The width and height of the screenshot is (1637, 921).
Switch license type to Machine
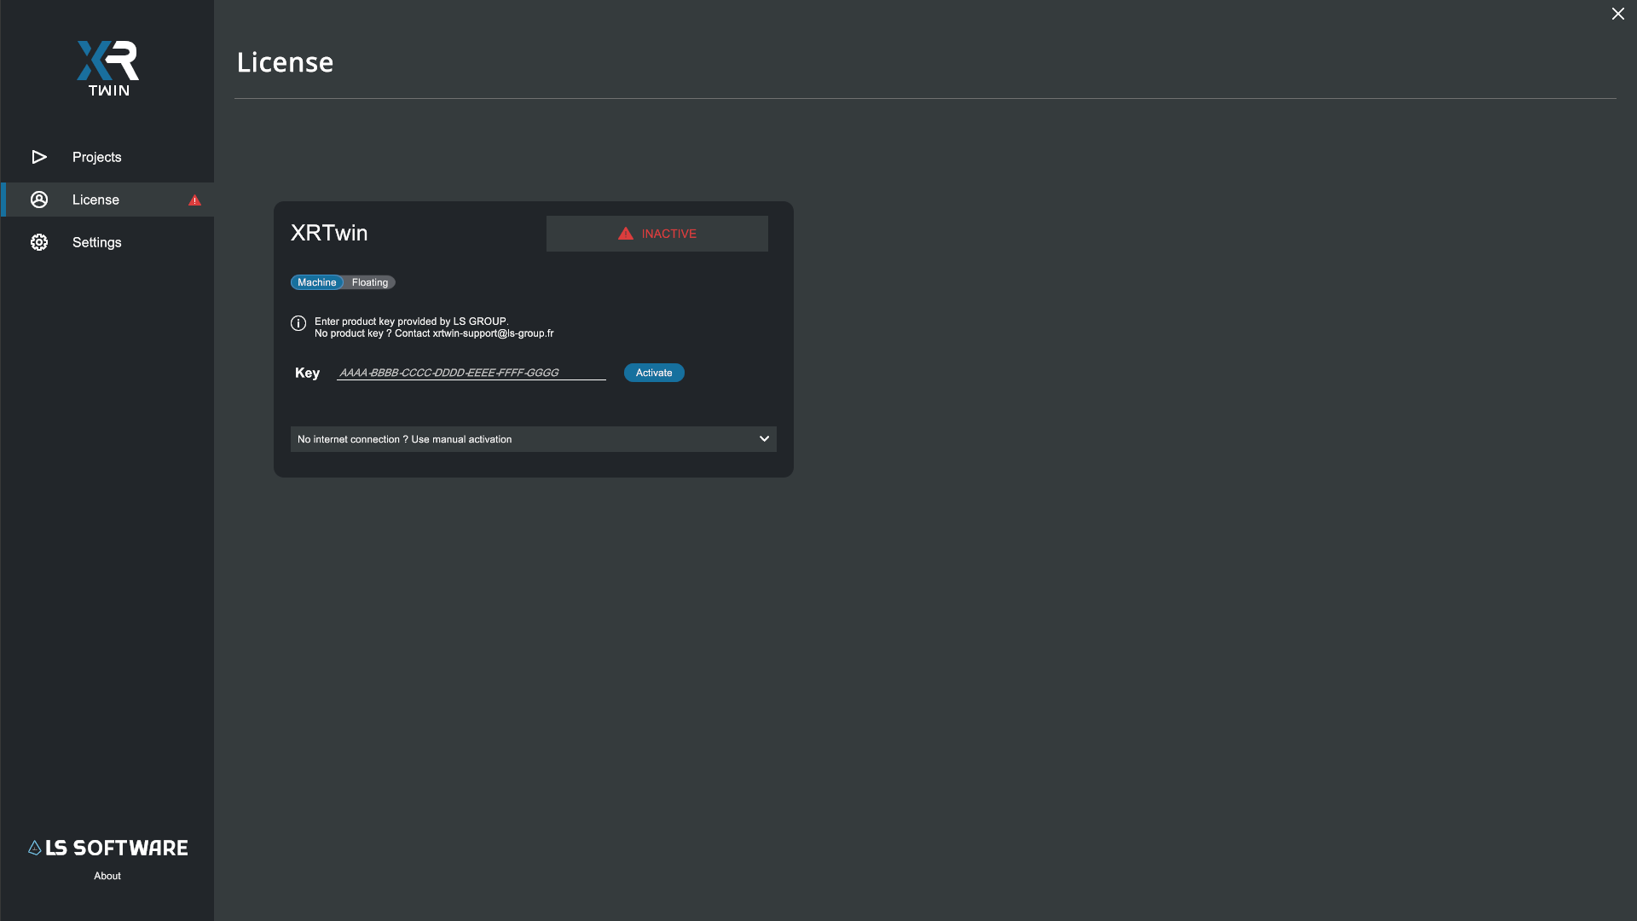[x=317, y=282]
